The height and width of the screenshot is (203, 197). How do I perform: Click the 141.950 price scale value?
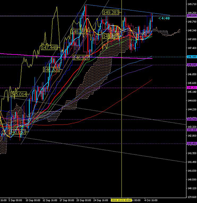coord(192,153)
